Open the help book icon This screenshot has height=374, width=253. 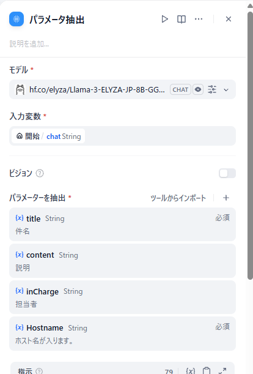[x=182, y=19]
